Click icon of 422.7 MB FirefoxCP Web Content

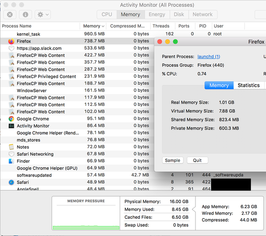click(12, 55)
